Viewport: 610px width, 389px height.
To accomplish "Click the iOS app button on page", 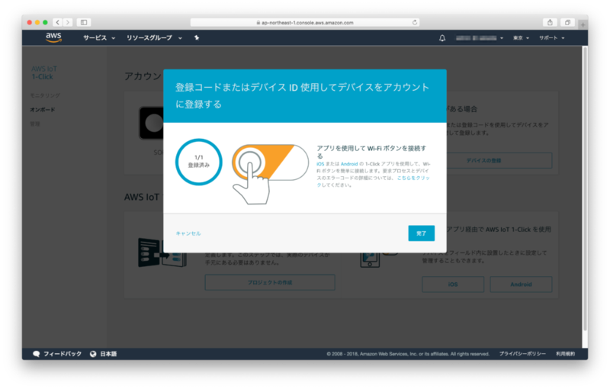I will [453, 285].
